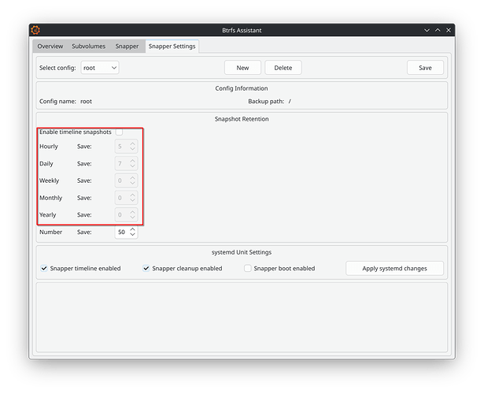The width and height of the screenshot is (484, 394).
Task: Click the systemd Unit Settings heading
Action: pos(242,252)
